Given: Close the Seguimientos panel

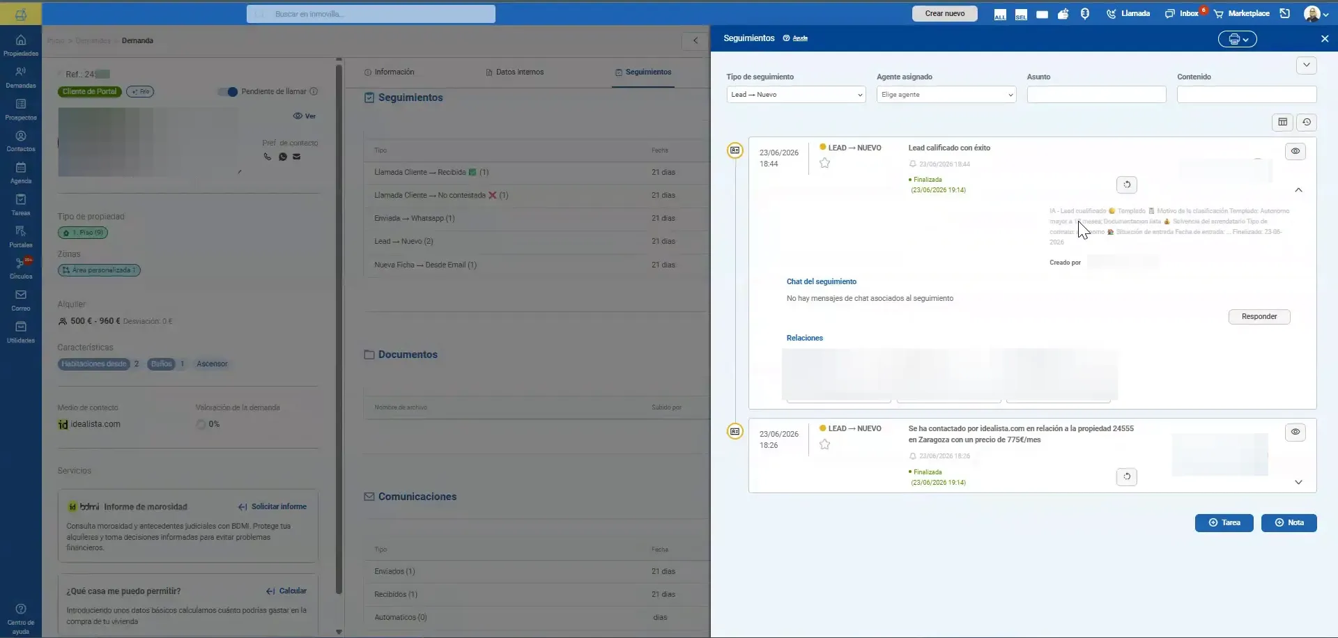Looking at the screenshot, I should (1325, 39).
